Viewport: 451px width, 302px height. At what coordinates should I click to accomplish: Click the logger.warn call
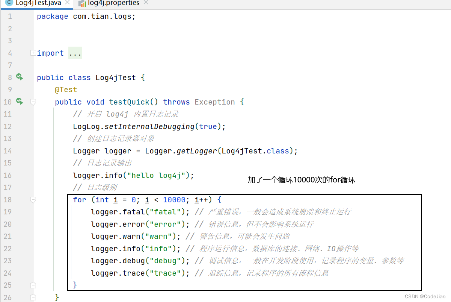coord(136,236)
